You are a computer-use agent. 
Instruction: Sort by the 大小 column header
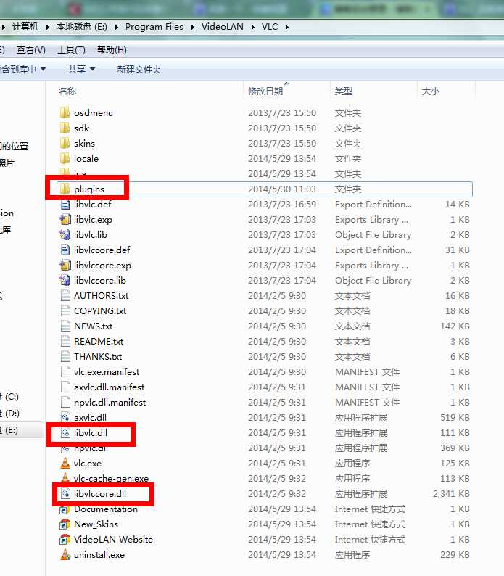(430, 91)
